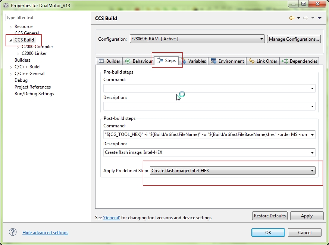Click the Manage Configurations button
This screenshot has height=245, width=329.
click(294, 39)
